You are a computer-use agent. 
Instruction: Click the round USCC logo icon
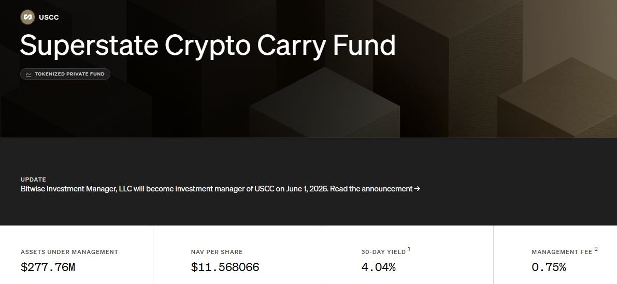[x=27, y=17]
